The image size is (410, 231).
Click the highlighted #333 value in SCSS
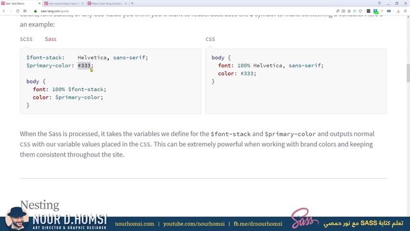[84, 65]
